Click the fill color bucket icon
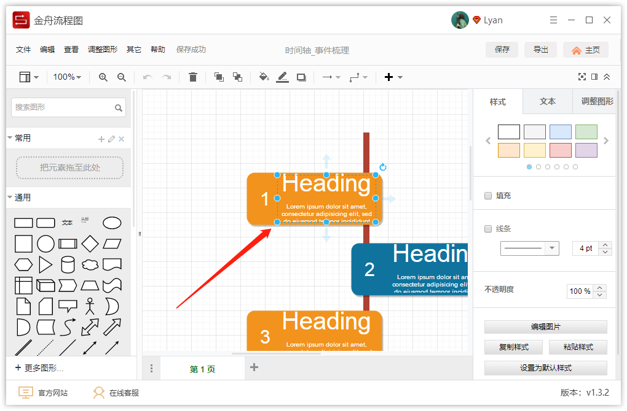This screenshot has height=411, width=627. pyautogui.click(x=264, y=77)
